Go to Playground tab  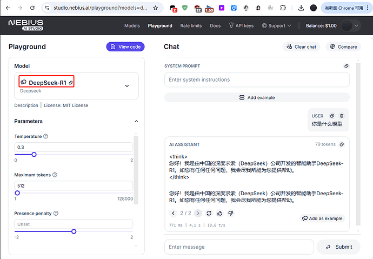tap(160, 26)
